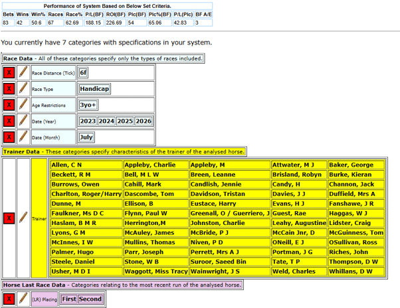The image size is (400, 308).
Task: Select trainer Candlish, Jennie
Action: point(230,185)
